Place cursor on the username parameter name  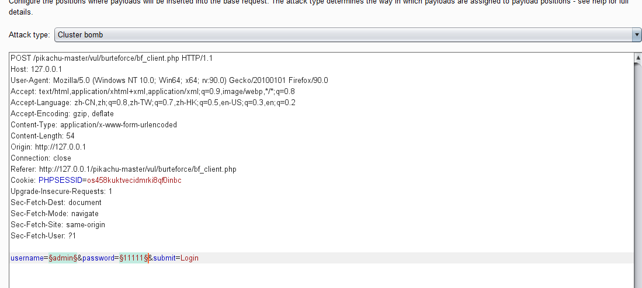click(x=27, y=258)
